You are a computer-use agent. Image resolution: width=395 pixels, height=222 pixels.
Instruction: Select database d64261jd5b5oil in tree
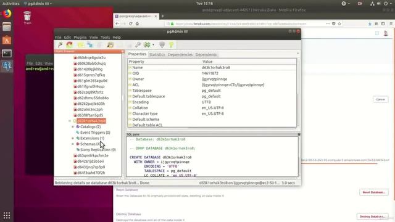click(x=91, y=162)
